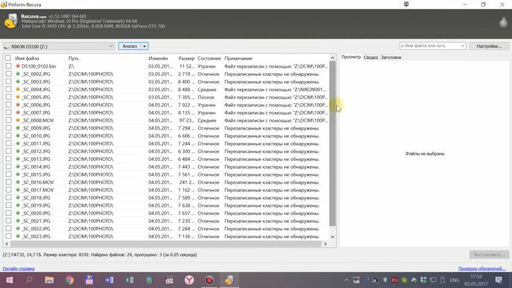The height and width of the screenshot is (288, 512).
Task: Open the Windows notification center
Action: (x=499, y=280)
